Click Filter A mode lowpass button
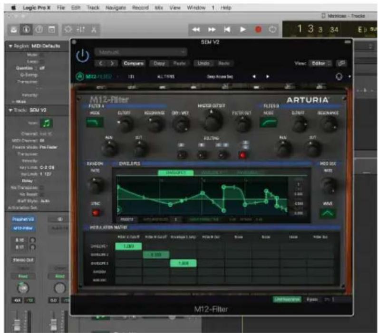This screenshot has height=333, width=378. point(95,123)
